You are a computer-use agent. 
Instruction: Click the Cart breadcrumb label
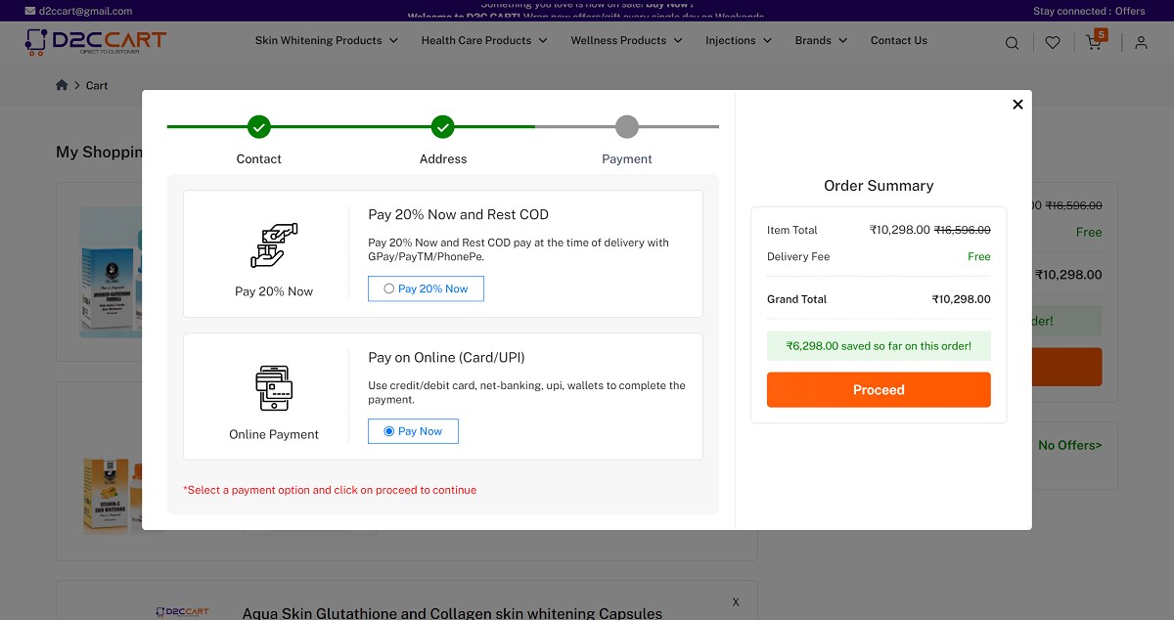pyautogui.click(x=97, y=85)
